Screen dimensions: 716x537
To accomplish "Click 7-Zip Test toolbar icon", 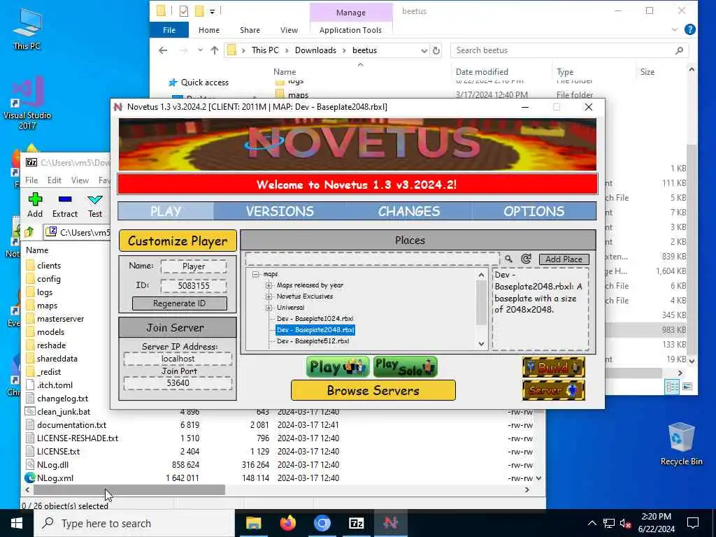I will coord(95,205).
